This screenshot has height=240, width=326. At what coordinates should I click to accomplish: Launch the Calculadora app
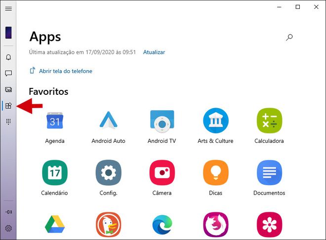270,120
